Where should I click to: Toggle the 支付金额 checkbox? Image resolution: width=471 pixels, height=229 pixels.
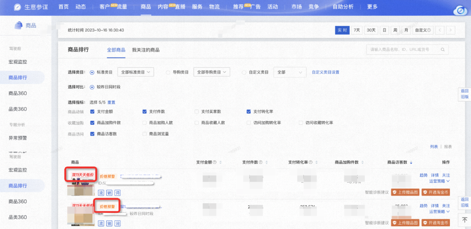click(92, 112)
